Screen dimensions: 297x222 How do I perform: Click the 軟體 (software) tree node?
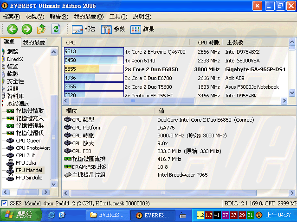[x=13, y=74]
